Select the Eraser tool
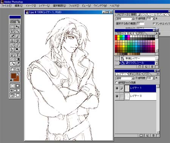Screen dimensions: 170x143 point(12,45)
